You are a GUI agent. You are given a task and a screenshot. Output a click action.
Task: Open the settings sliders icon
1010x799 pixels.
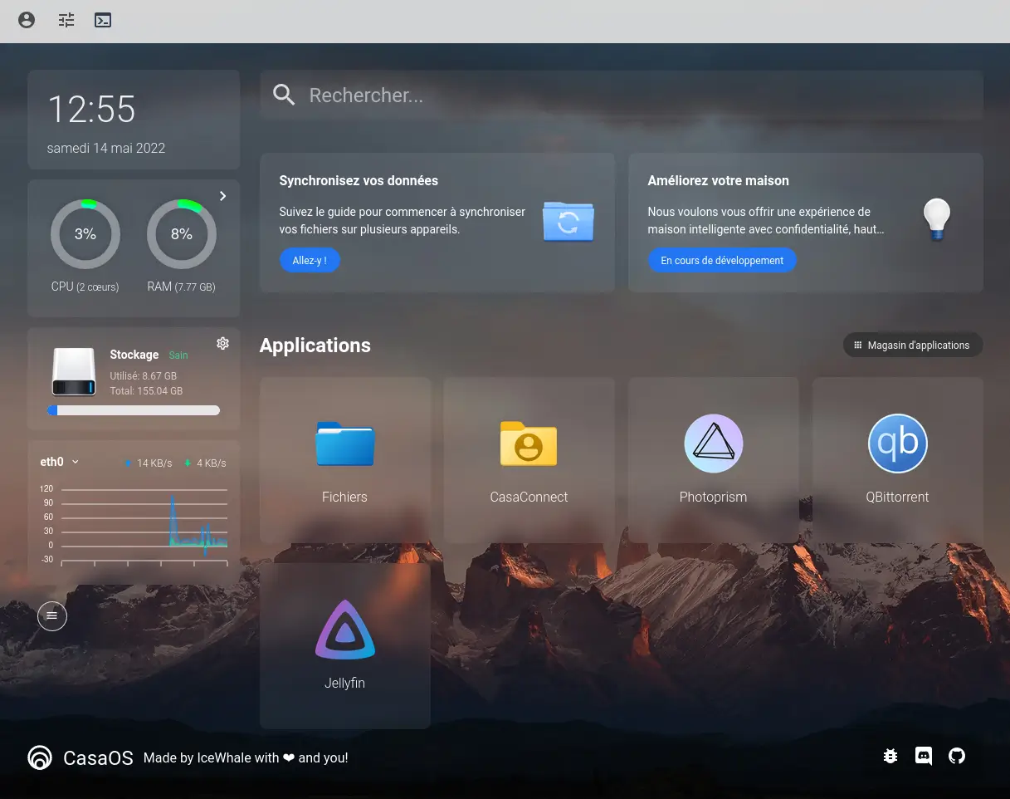point(66,21)
